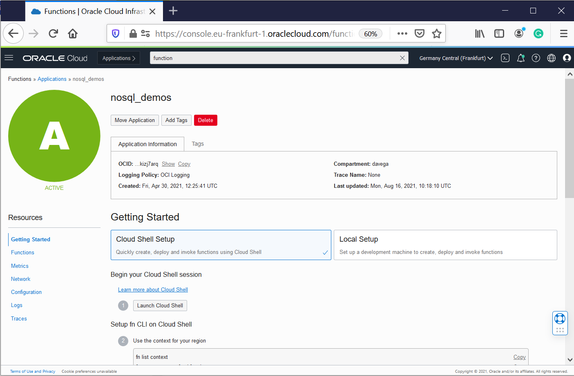Open the Germany Central (Frankfurt) region dropdown
Image resolution: width=574 pixels, height=376 pixels.
point(456,58)
